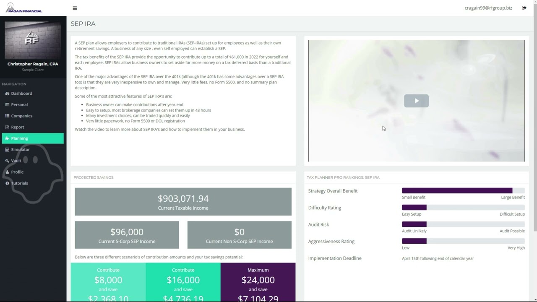Image resolution: width=537 pixels, height=302 pixels.
Task: Click the Dashboard icon in navigation
Action: (7, 94)
